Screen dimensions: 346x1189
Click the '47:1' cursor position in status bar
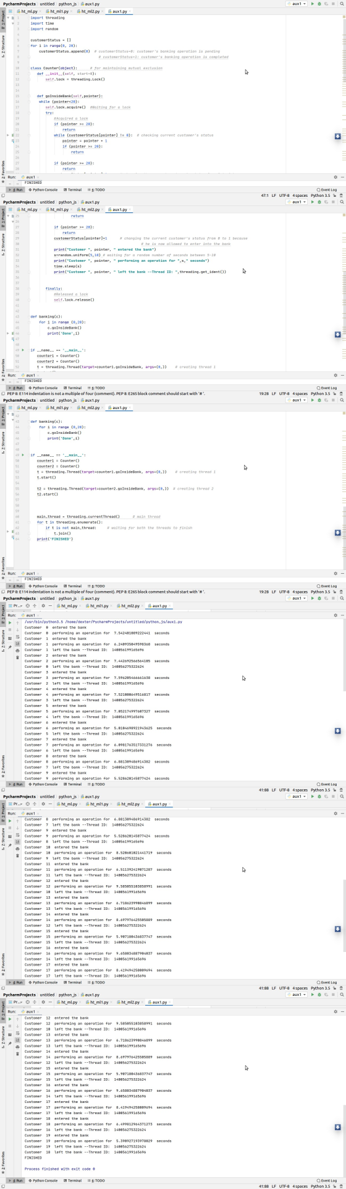coord(265,196)
